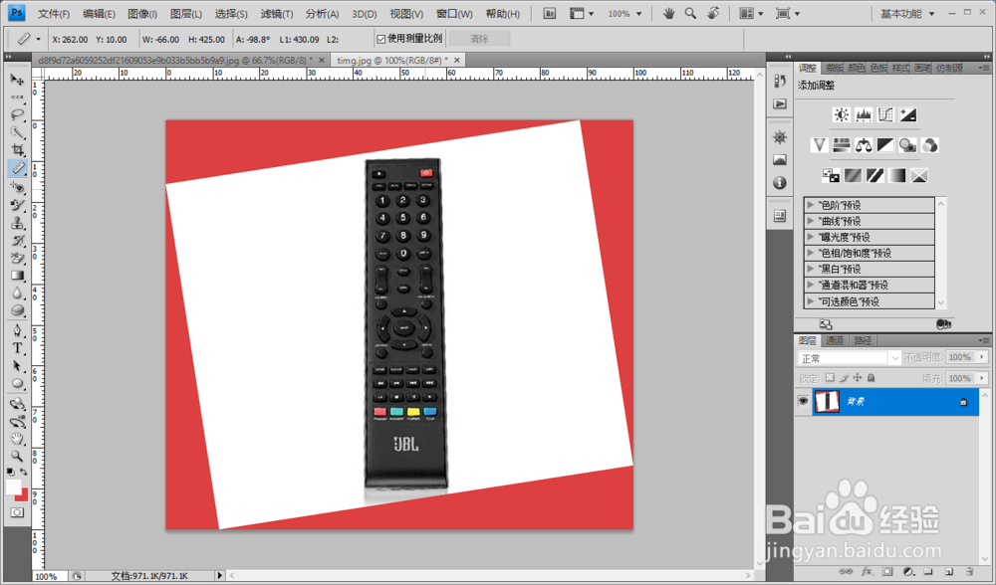The height and width of the screenshot is (585, 996).
Task: Add Invert adjustment
Action: pos(831,175)
